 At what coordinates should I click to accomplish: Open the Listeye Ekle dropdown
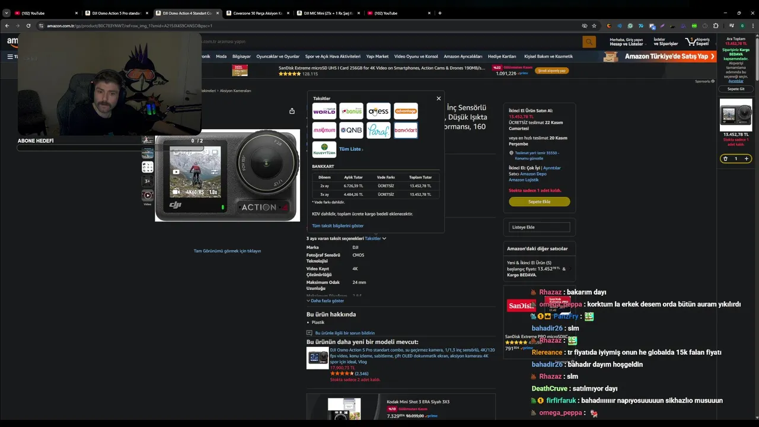click(x=540, y=227)
